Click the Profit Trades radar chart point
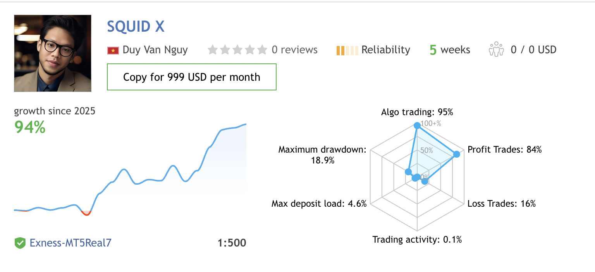This screenshot has height=272, width=595. (456, 154)
